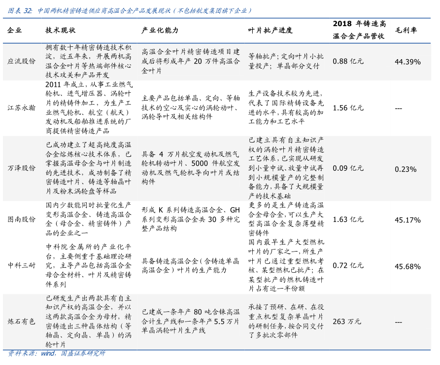
Task: Click cell 已成功建立了超高纯度高温合金
Action: point(88,168)
